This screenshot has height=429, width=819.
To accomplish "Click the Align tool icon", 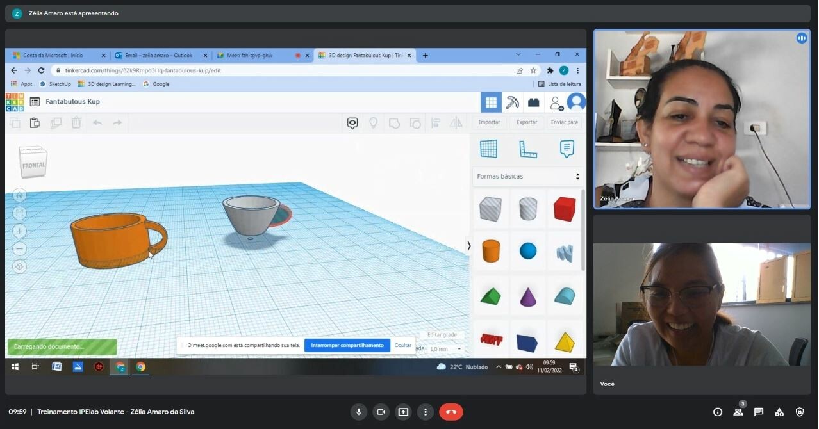I will (436, 123).
